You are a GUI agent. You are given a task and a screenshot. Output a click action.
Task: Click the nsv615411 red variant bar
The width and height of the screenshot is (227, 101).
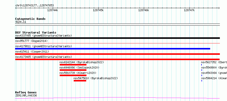click(117, 54)
